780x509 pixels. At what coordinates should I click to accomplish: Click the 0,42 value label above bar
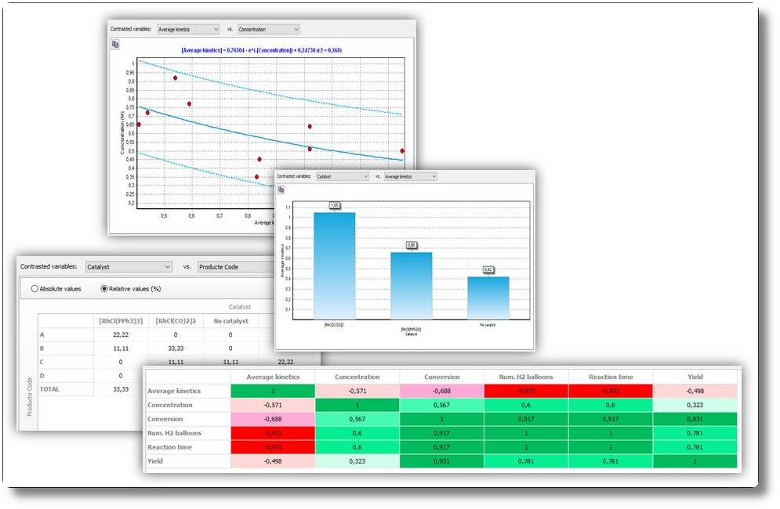pyautogui.click(x=488, y=269)
